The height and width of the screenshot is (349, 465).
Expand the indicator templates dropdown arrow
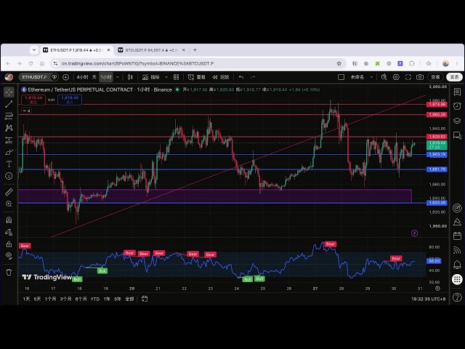click(x=166, y=77)
